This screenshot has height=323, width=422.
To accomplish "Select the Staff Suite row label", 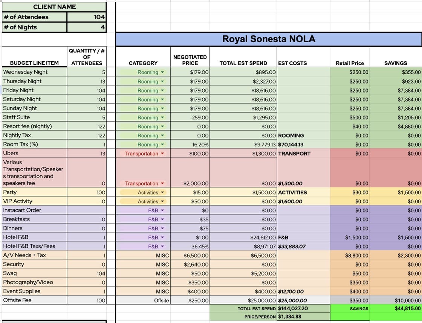I will pyautogui.click(x=34, y=117).
